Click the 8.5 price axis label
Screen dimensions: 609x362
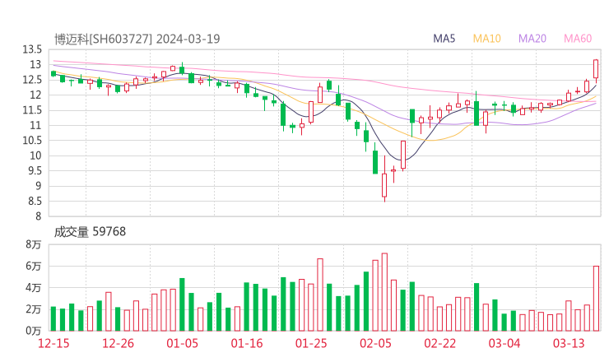(35, 202)
